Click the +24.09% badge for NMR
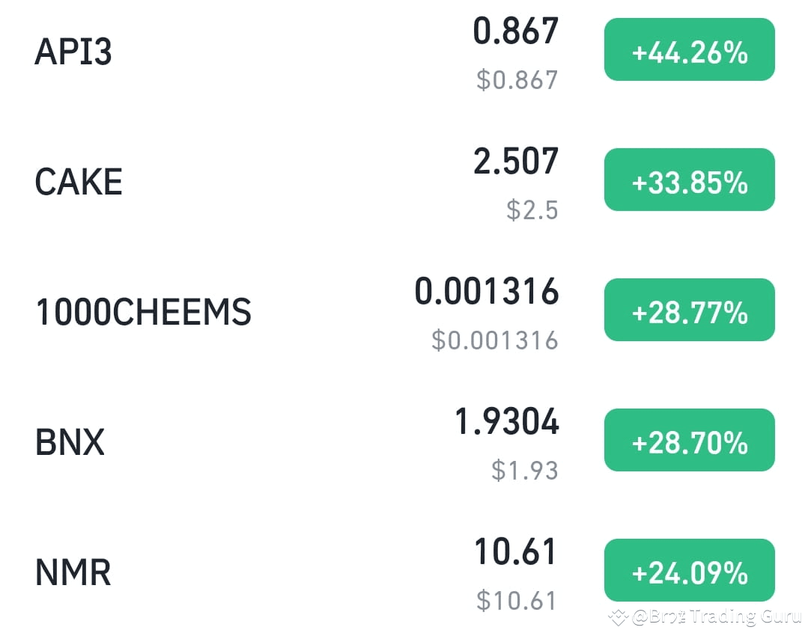This screenshot has width=808, height=633. (x=688, y=570)
